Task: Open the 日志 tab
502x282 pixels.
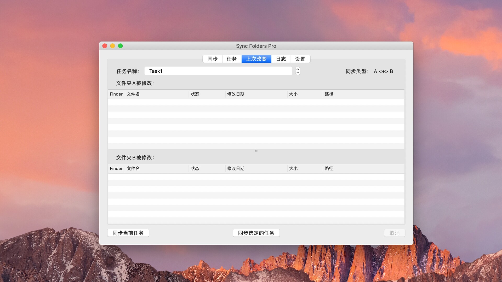Action: 281,59
